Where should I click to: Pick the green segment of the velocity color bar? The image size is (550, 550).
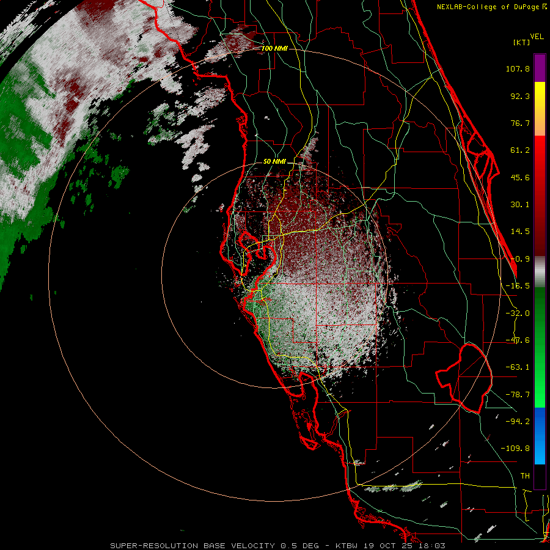[x=540, y=347]
